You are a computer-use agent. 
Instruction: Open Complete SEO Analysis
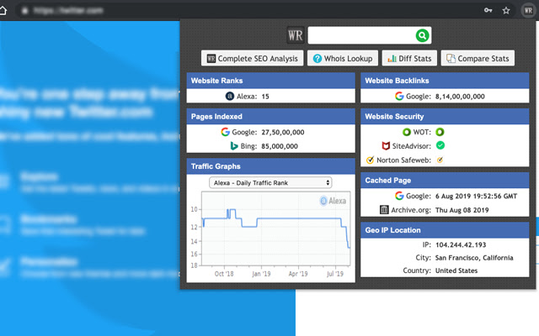tap(253, 58)
